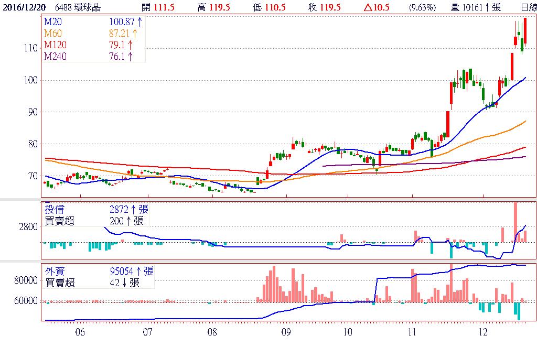Click the 日線 daily chart label
The image size is (537, 347).
coord(528,7)
